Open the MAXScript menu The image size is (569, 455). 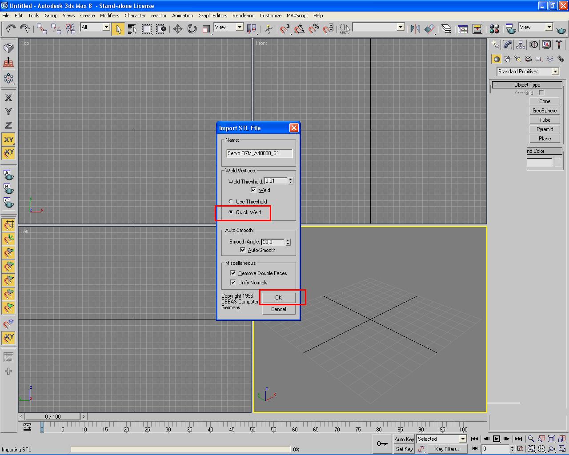(x=297, y=16)
